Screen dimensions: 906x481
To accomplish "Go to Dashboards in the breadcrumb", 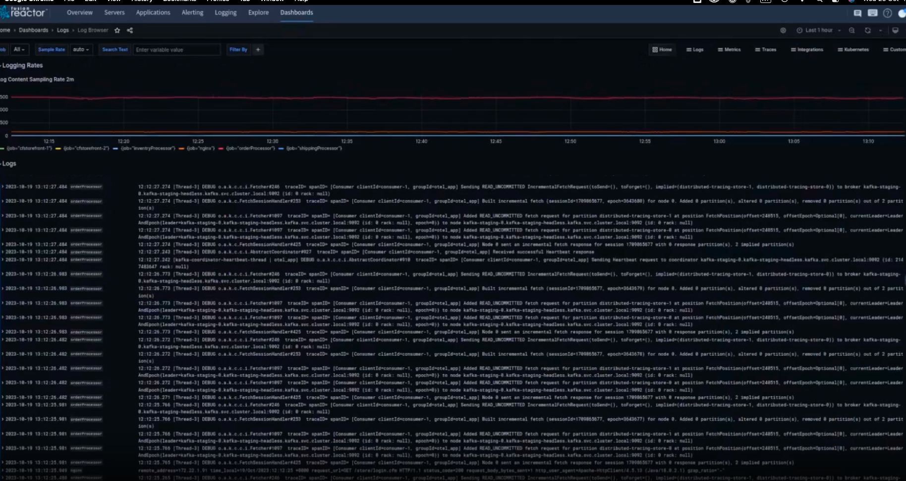I will [34, 30].
